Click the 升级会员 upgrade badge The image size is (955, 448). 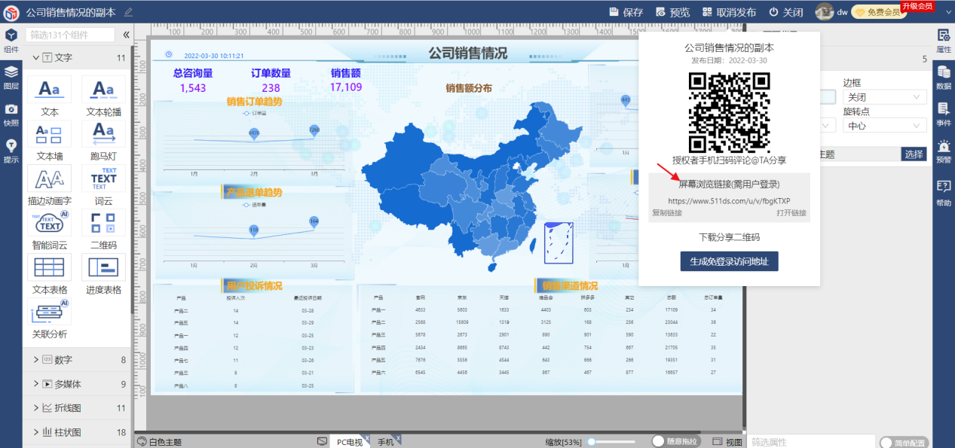point(917,6)
